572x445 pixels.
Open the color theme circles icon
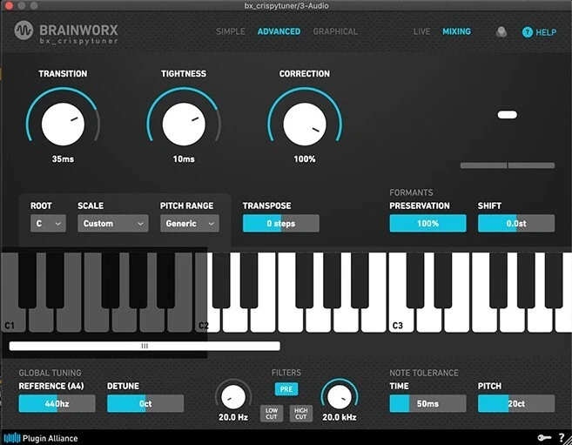pyautogui.click(x=501, y=32)
